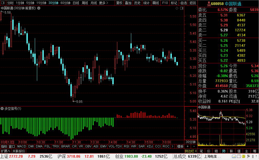The height and width of the screenshot is (160, 259).
Task: Open the 细 detail tab
Action: pyautogui.click(x=216, y=151)
